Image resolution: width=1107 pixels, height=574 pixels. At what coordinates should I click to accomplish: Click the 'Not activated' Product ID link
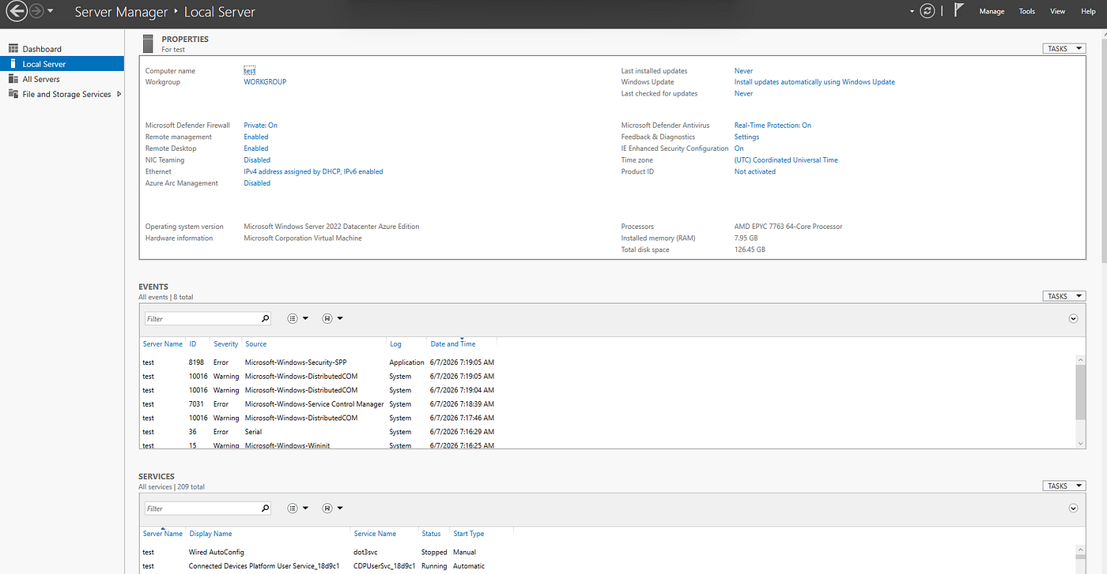(x=755, y=171)
